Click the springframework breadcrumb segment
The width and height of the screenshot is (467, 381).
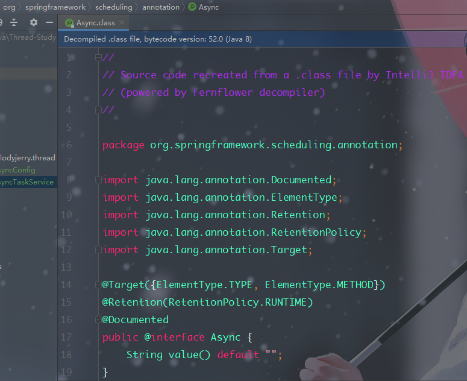(x=55, y=7)
